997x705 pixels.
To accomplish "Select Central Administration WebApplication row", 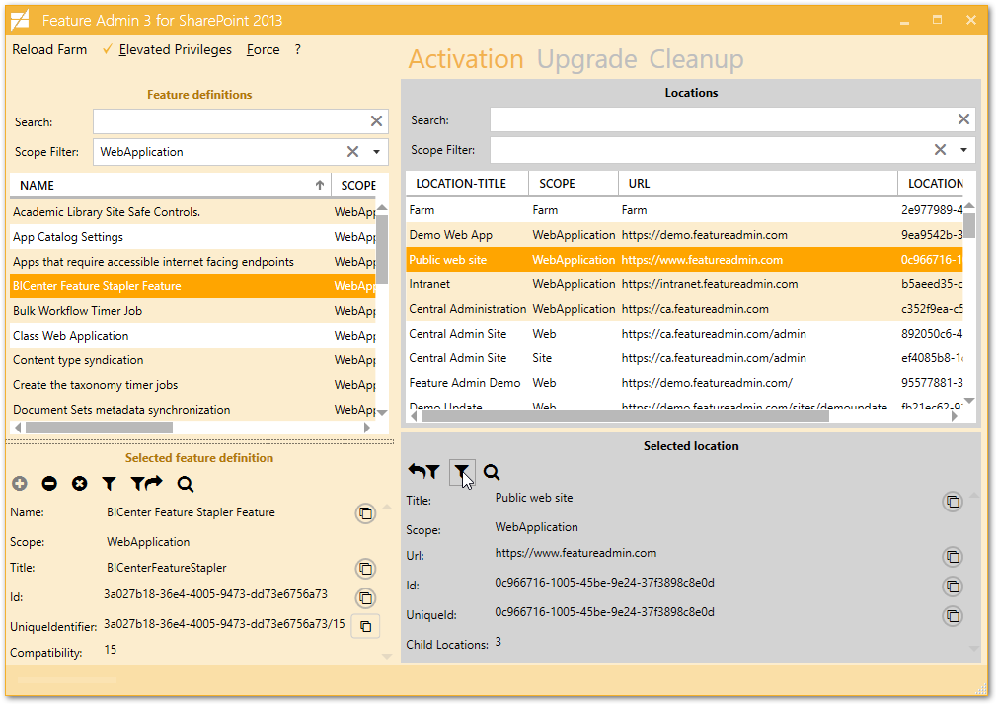I will [x=685, y=309].
